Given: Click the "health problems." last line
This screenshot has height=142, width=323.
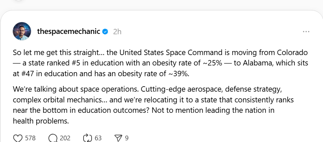Looking at the screenshot, I should pos(40,121).
